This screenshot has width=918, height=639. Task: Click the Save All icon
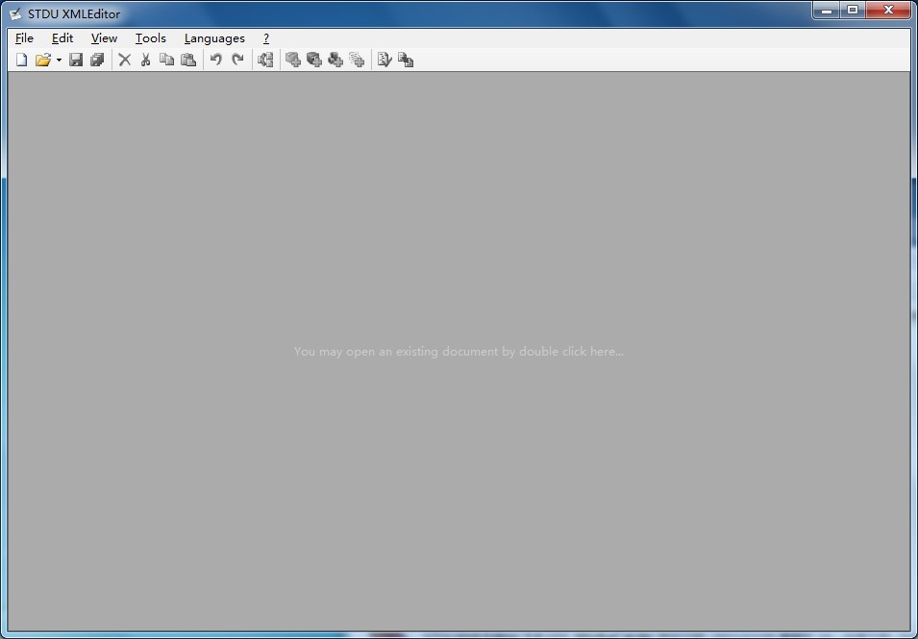[97, 60]
